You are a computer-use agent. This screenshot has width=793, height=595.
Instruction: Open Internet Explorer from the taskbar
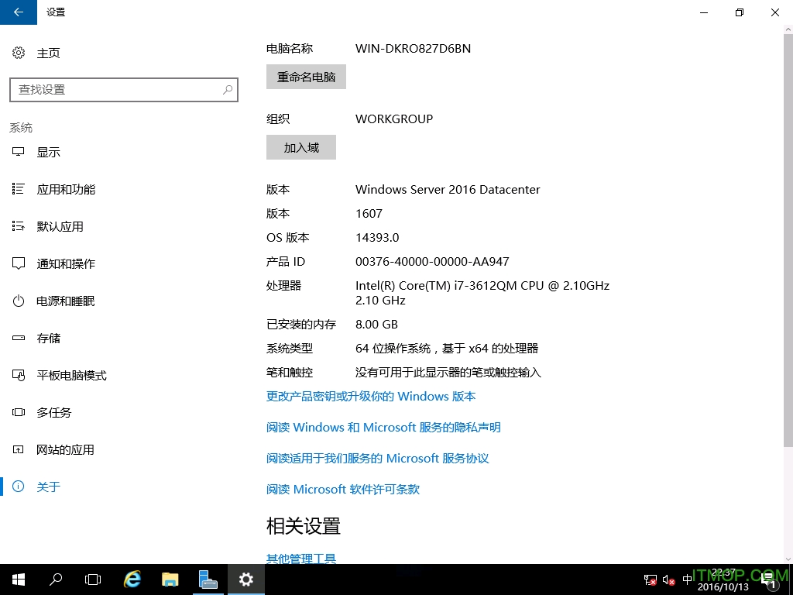[x=132, y=579]
